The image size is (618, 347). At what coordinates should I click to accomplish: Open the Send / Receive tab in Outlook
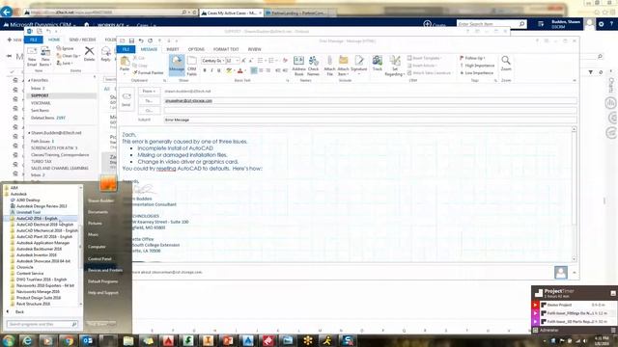coord(82,40)
